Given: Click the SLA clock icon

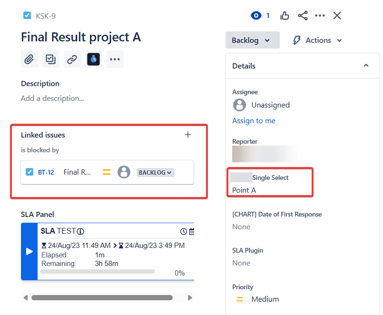Looking at the screenshot, I should pyautogui.click(x=184, y=231).
